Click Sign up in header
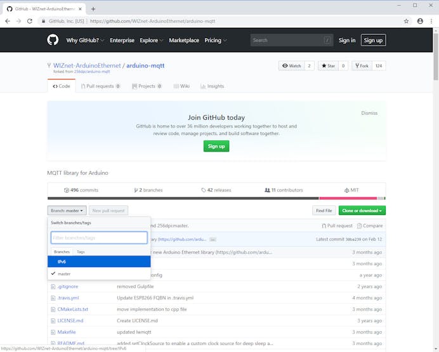Image resolution: width=439 pixels, height=352 pixels. pyautogui.click(x=373, y=41)
